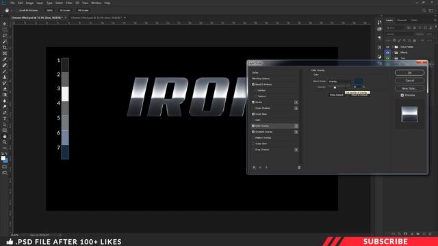Select the Hand tool in toolbar
This screenshot has width=438, height=246.
pyautogui.click(x=5, y=137)
